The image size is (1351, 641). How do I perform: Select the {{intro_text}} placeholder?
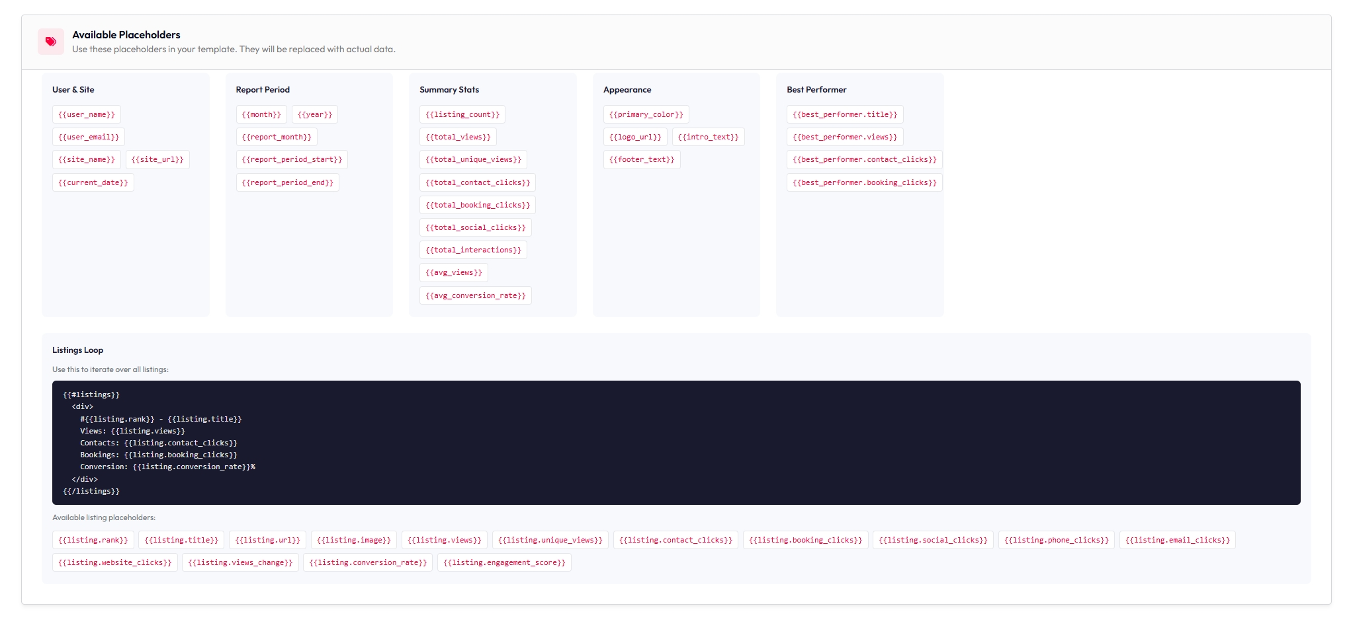click(709, 137)
